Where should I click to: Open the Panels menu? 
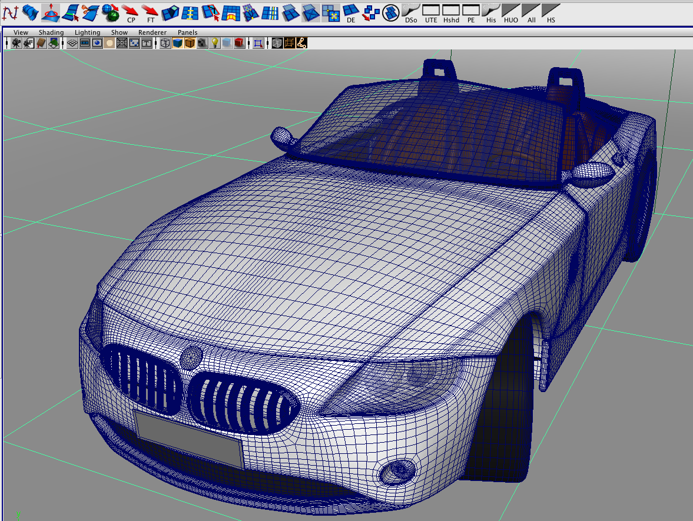coord(187,32)
